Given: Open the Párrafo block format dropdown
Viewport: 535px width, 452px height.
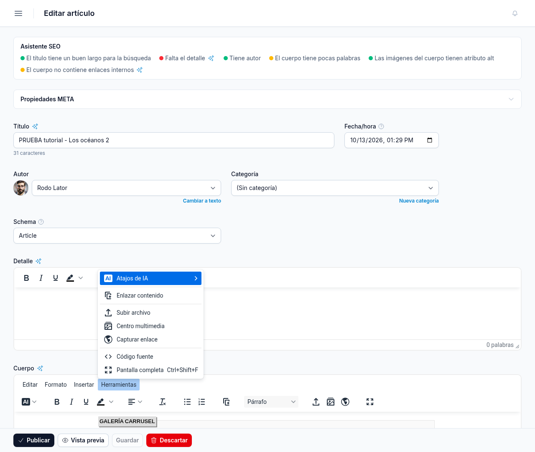Looking at the screenshot, I should point(271,402).
